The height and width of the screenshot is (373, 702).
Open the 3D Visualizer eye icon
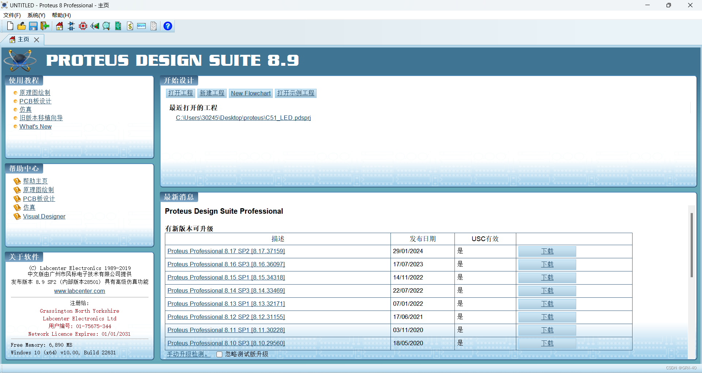coord(95,26)
